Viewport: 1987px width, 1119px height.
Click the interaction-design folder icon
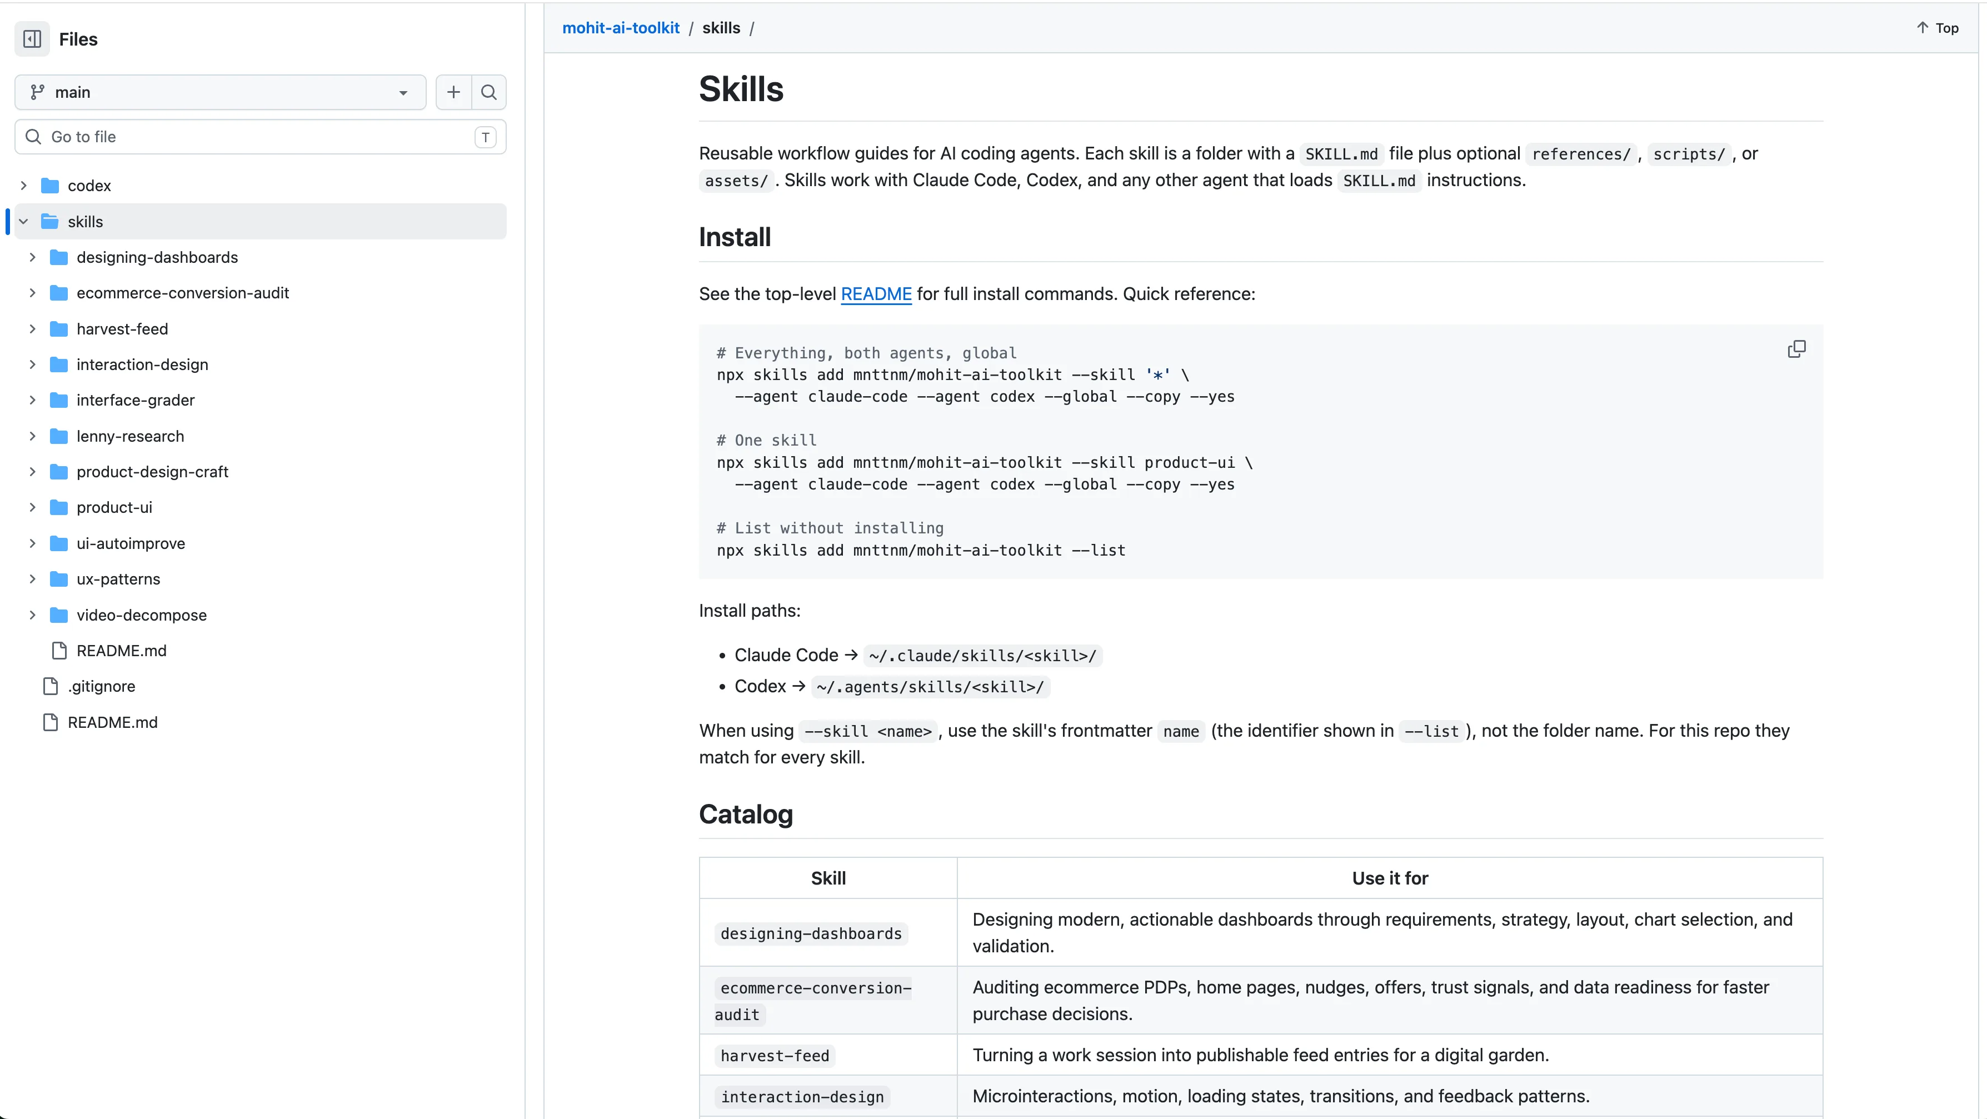coord(59,364)
